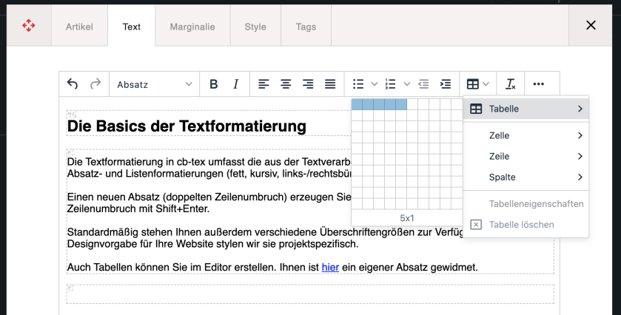Toggle justified text alignment
The width and height of the screenshot is (621, 315).
point(330,84)
